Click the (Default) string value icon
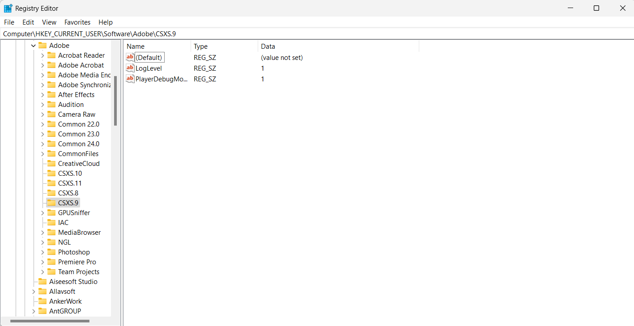The height and width of the screenshot is (326, 634). 130,57
